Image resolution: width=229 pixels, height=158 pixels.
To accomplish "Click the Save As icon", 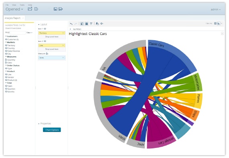I will click(x=60, y=9).
